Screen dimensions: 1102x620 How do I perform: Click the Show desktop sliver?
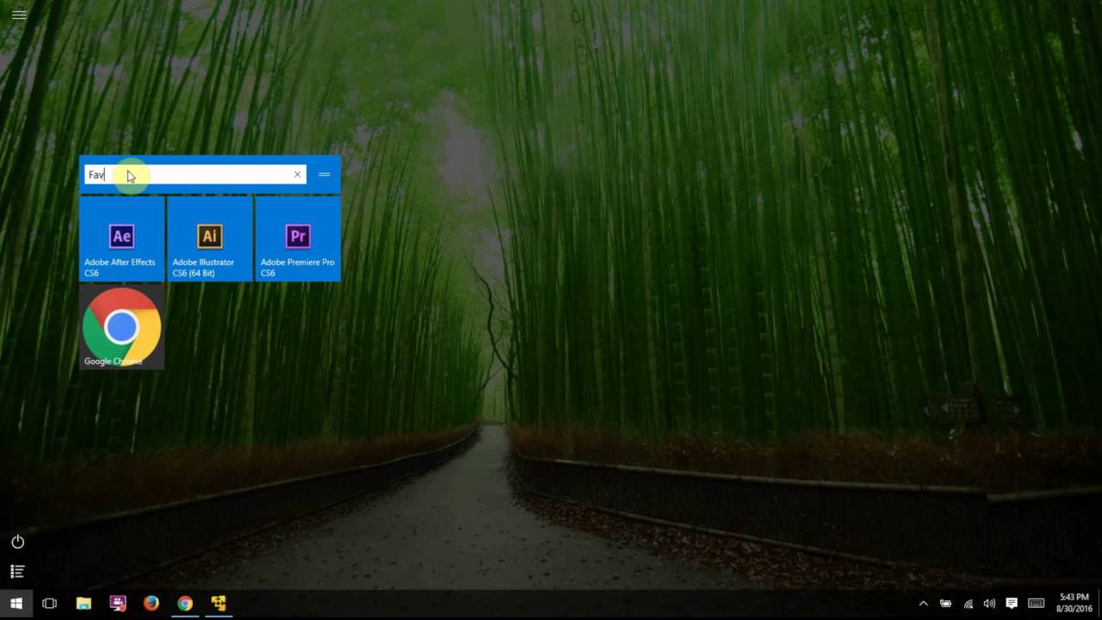pyautogui.click(x=1099, y=604)
